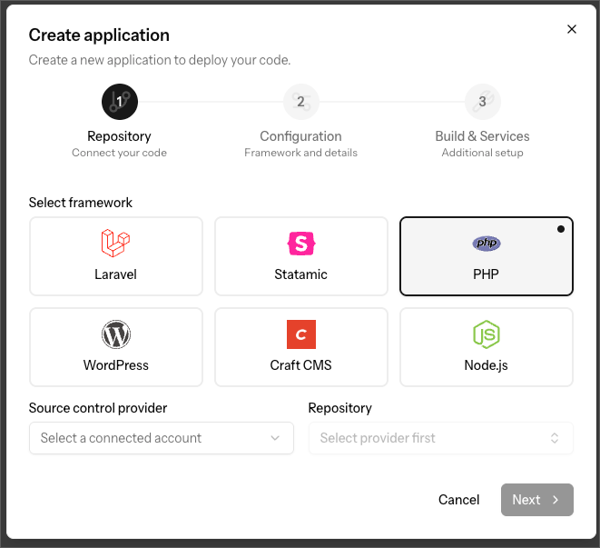Click the Build & Services step 3 icon
The width and height of the screenshot is (600, 548).
click(x=482, y=102)
